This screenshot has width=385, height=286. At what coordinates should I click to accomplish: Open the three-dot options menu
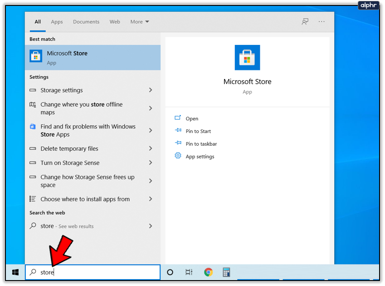click(322, 22)
